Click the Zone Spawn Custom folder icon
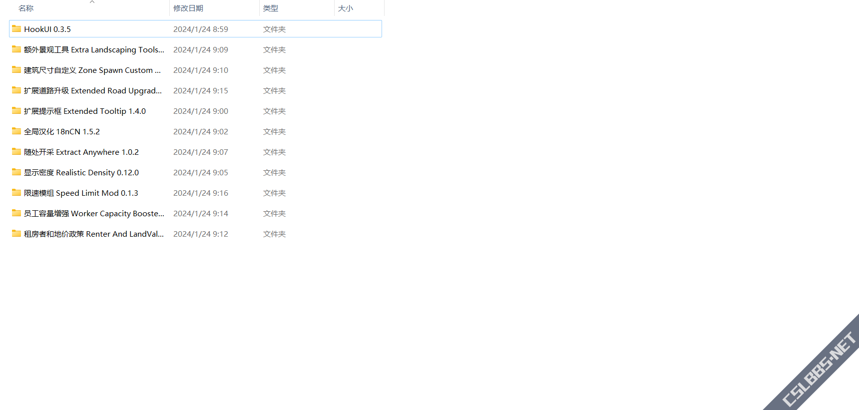Image resolution: width=859 pixels, height=410 pixels. 16,70
